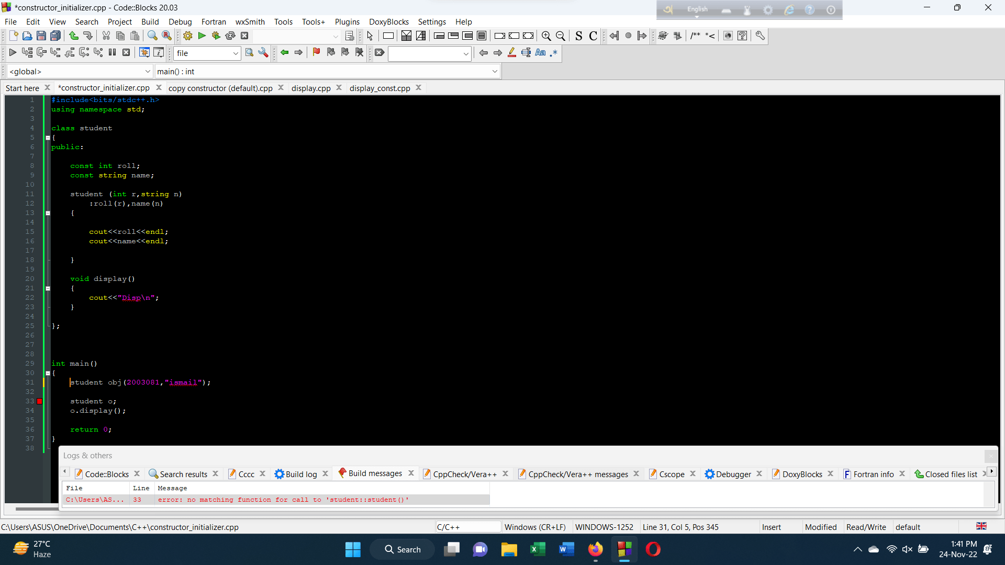Switch to the display_const.cpp tab

point(379,88)
